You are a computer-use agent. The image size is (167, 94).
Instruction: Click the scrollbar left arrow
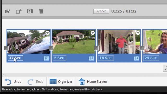[4, 75]
